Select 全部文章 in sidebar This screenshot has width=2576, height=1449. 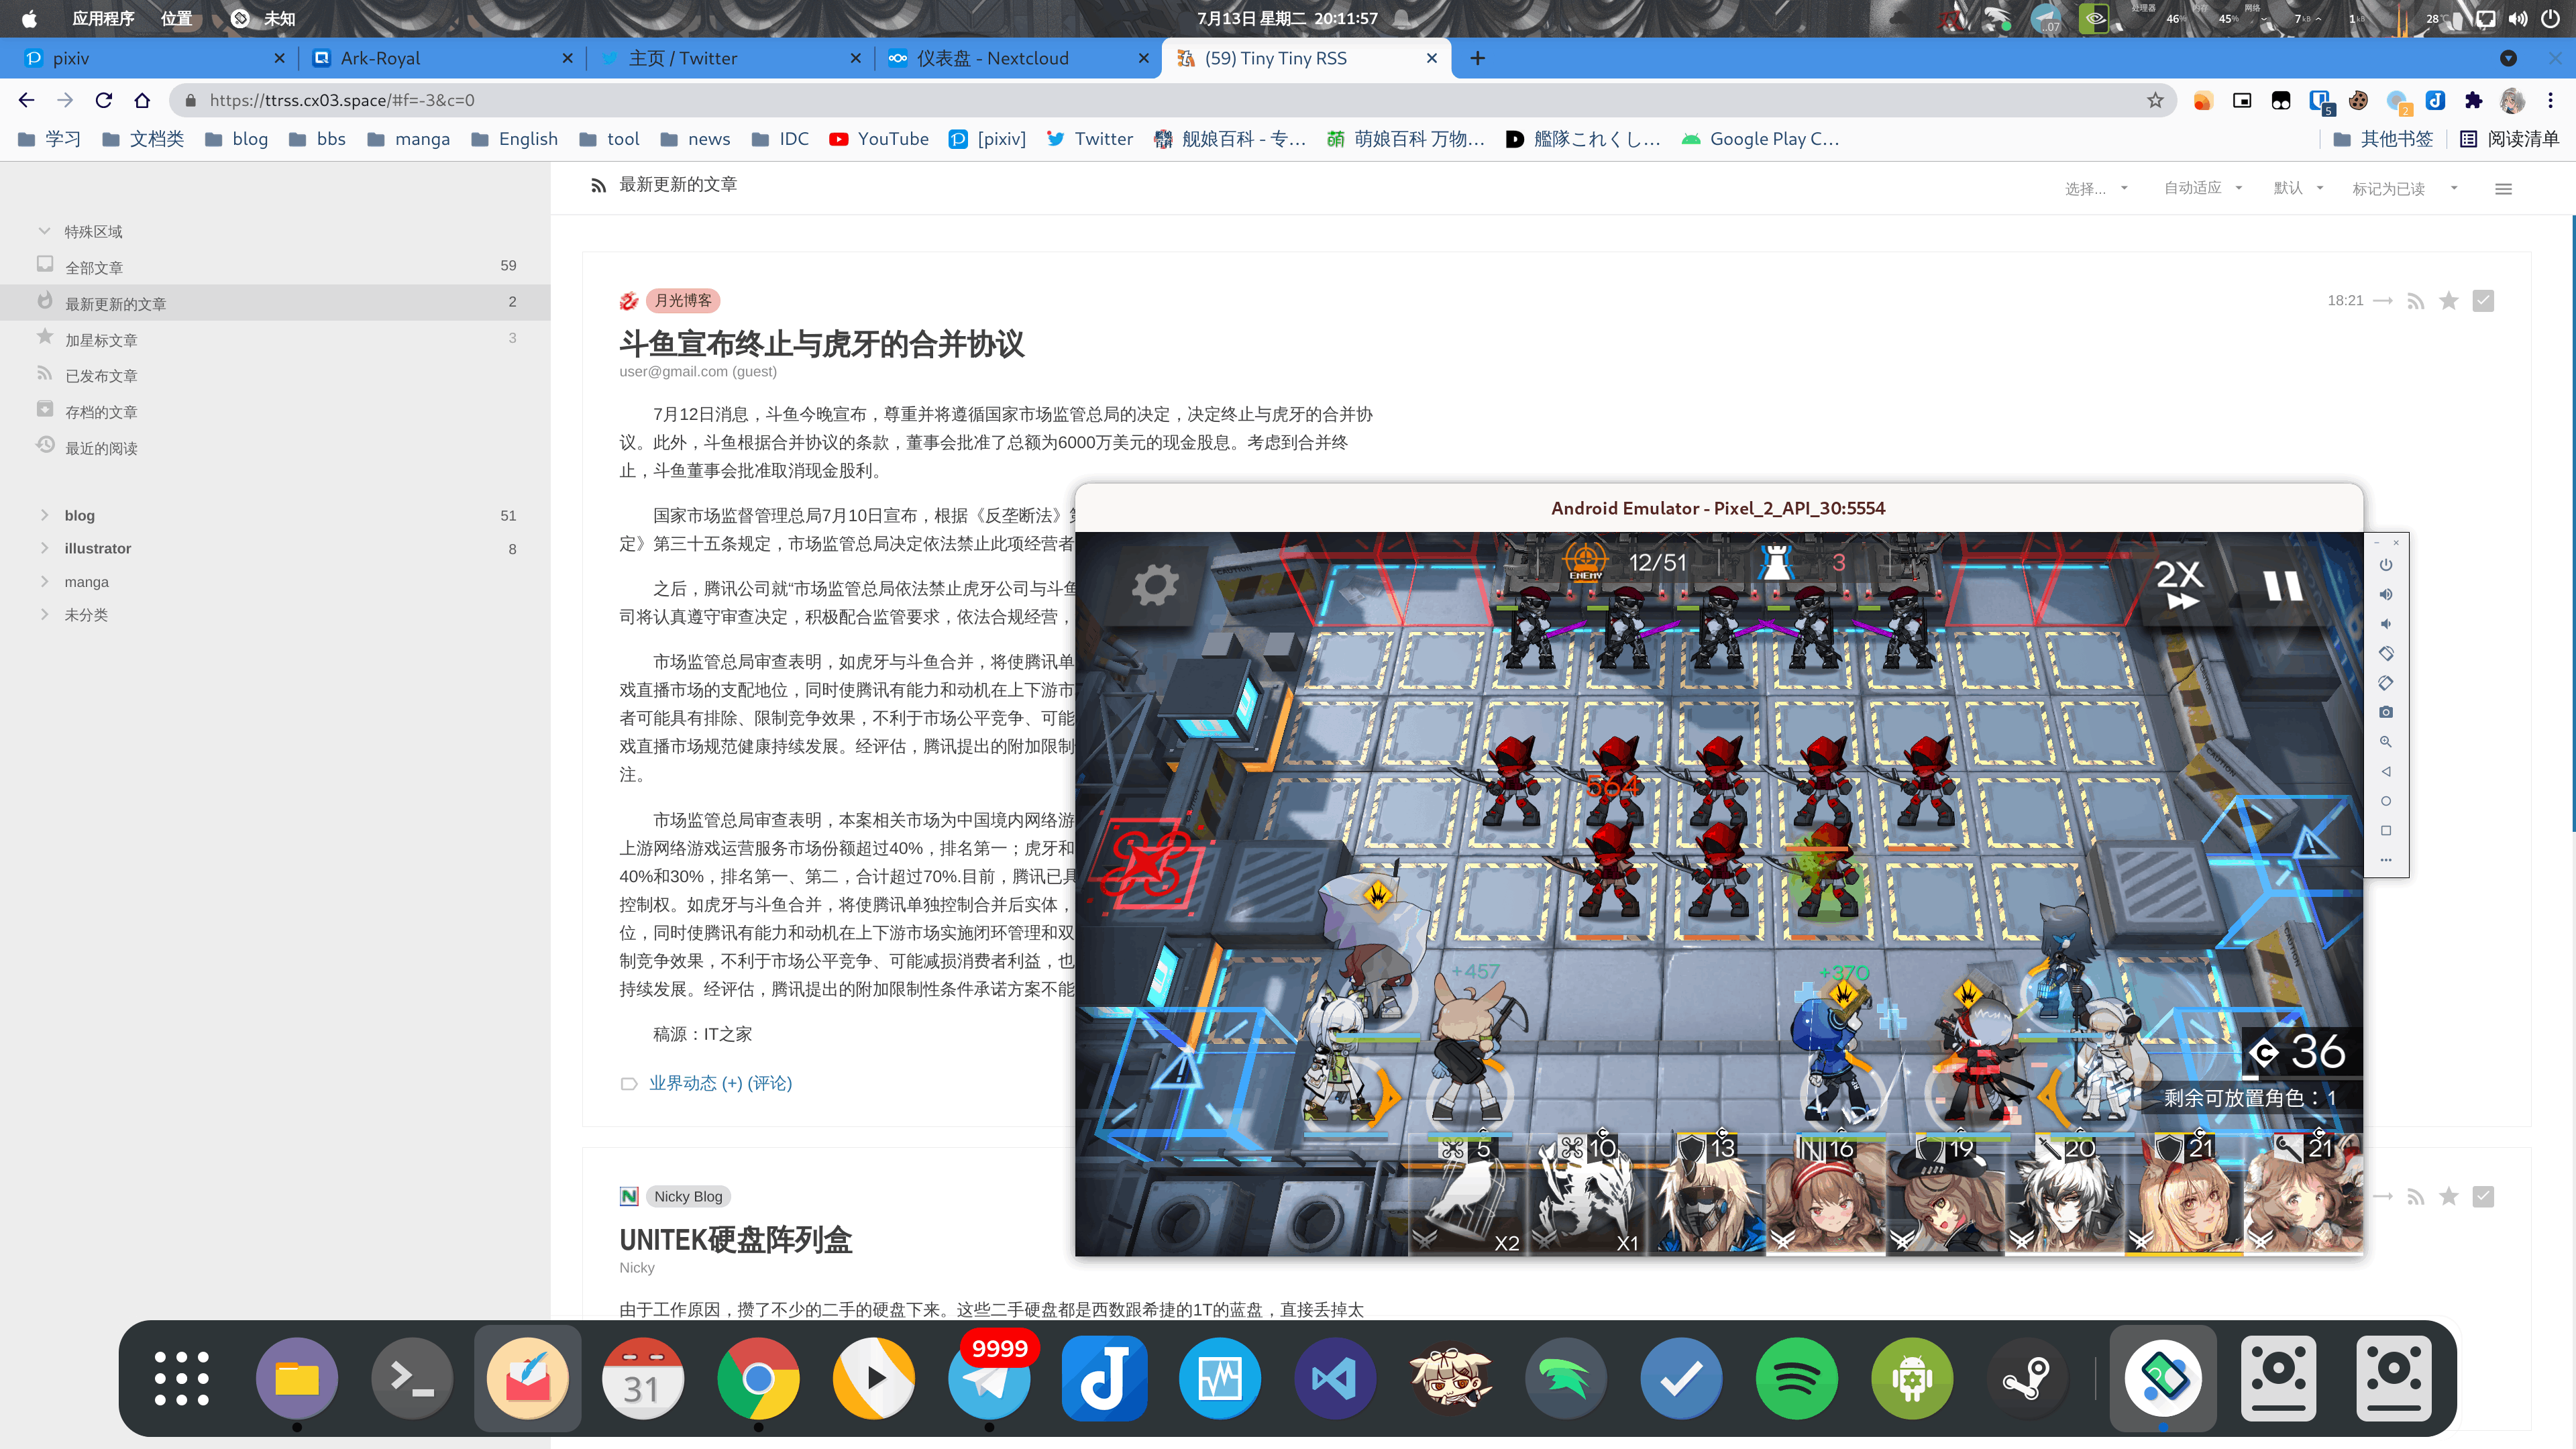click(x=275, y=267)
